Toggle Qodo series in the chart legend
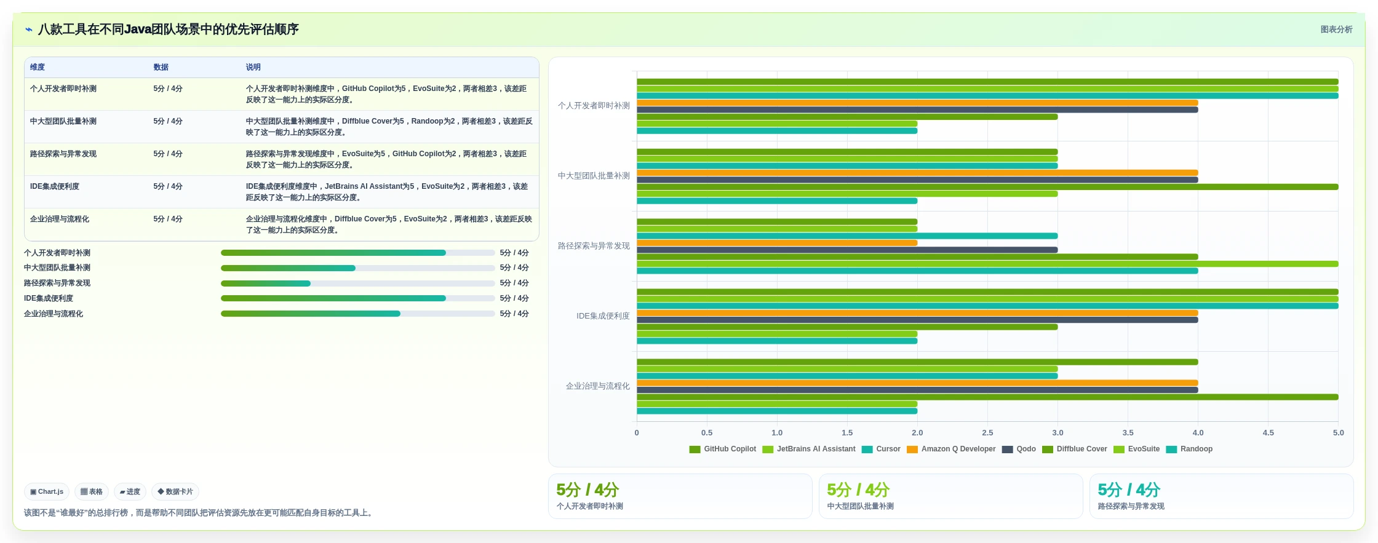Viewport: 1378px width, 543px height. [1019, 449]
